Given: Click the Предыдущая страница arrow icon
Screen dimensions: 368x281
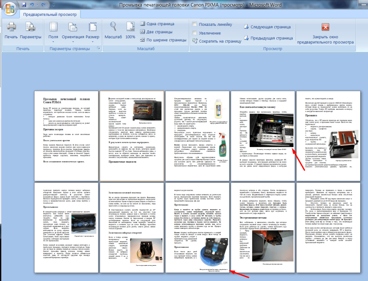Looking at the screenshot, I should pos(246,38).
